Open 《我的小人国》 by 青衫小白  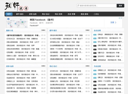(23, 56)
